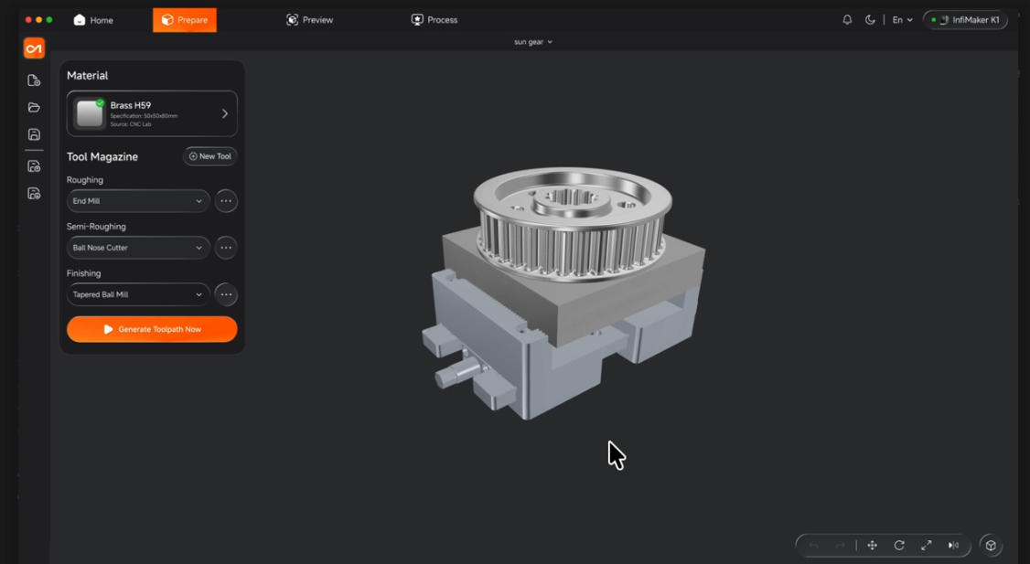Open the Brass H59 material card
Screen dimensions: 1030x564
coord(152,113)
